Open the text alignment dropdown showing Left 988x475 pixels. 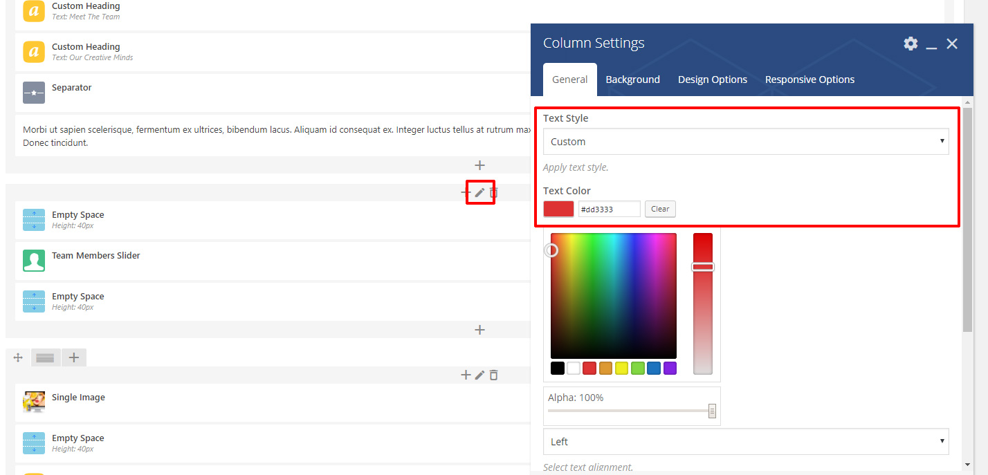pyautogui.click(x=745, y=441)
